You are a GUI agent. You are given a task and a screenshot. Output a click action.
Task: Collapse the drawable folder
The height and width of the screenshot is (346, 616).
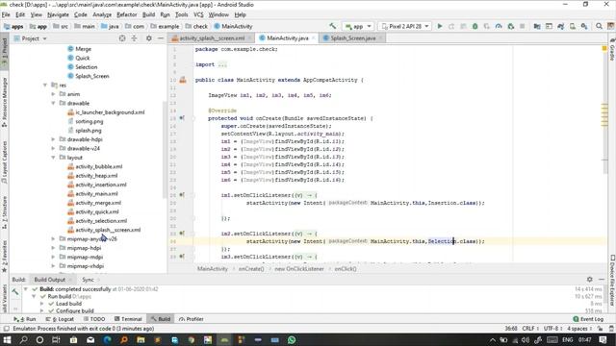coord(54,103)
